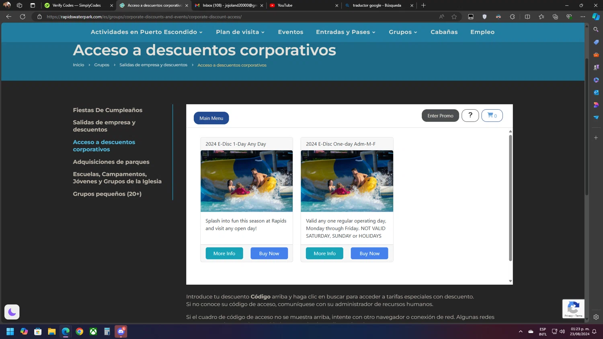The height and width of the screenshot is (339, 603).
Task: Open Collections icon in toolbar
Action: click(555, 16)
